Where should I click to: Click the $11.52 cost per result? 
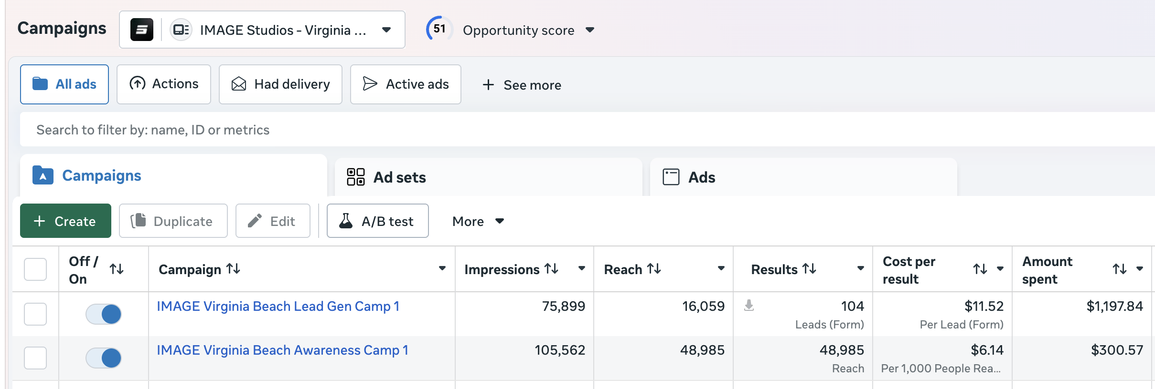tap(984, 306)
